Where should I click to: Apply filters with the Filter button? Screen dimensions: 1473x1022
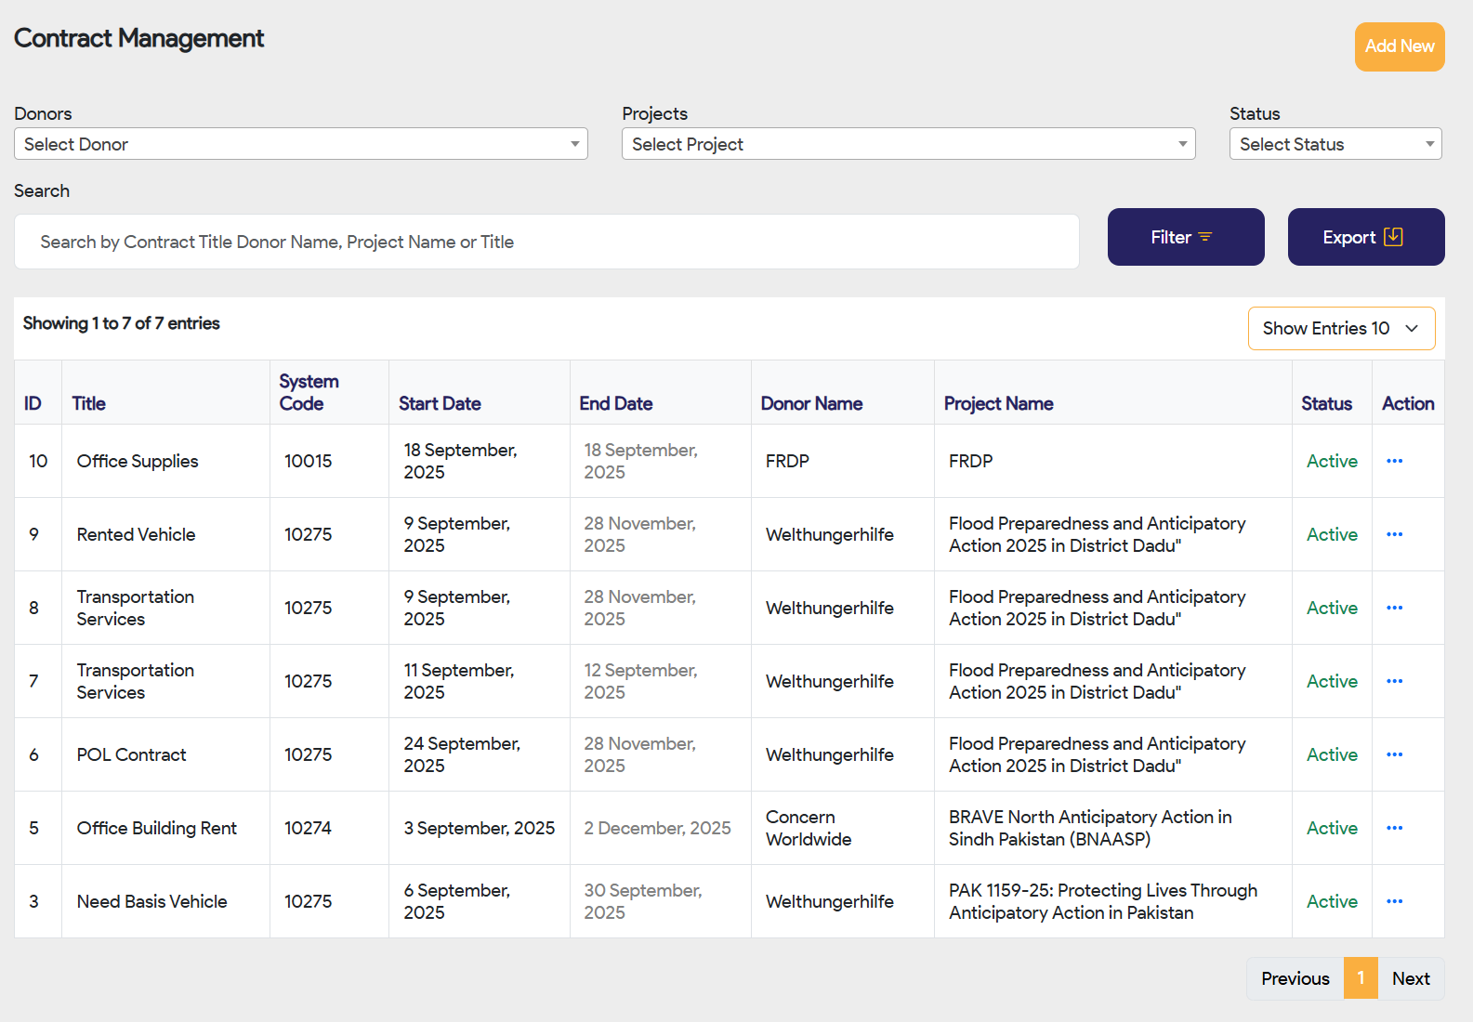[x=1185, y=237]
